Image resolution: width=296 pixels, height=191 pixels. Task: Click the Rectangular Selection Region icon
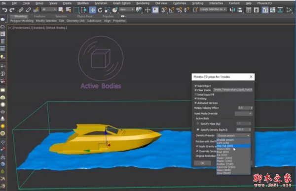pos(76,10)
